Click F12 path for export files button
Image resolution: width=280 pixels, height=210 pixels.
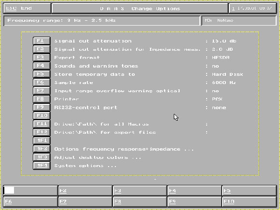point(42,132)
